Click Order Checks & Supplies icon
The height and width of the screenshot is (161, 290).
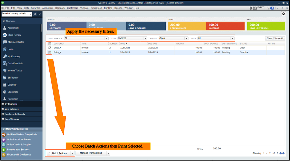(4, 144)
